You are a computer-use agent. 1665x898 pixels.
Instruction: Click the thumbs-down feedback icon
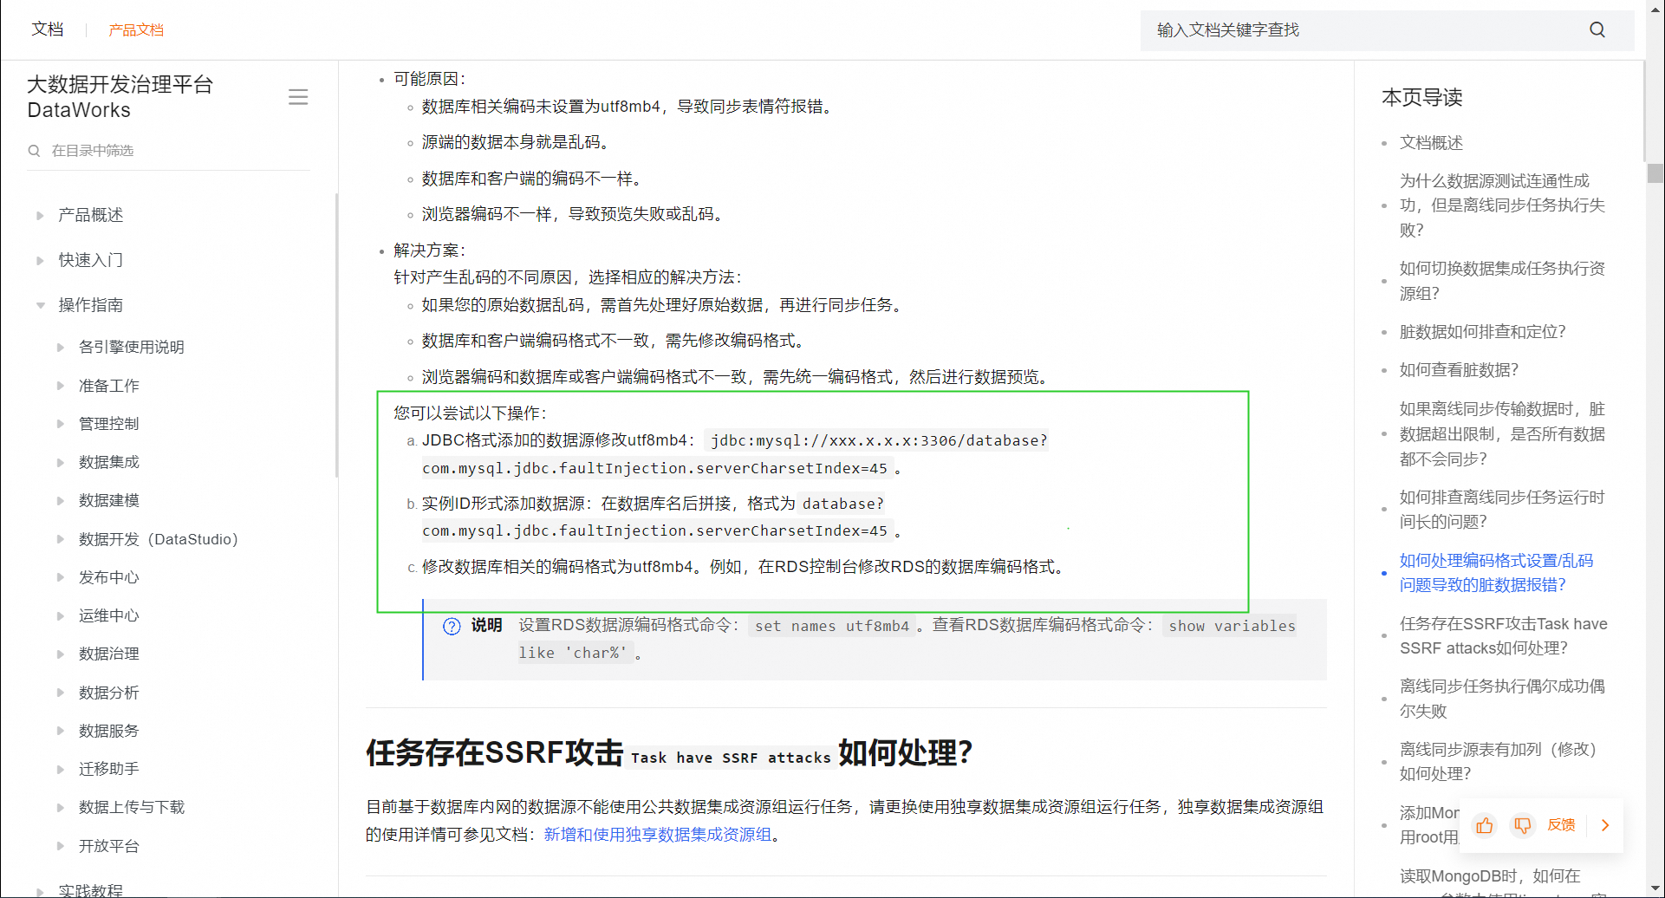pos(1522,825)
